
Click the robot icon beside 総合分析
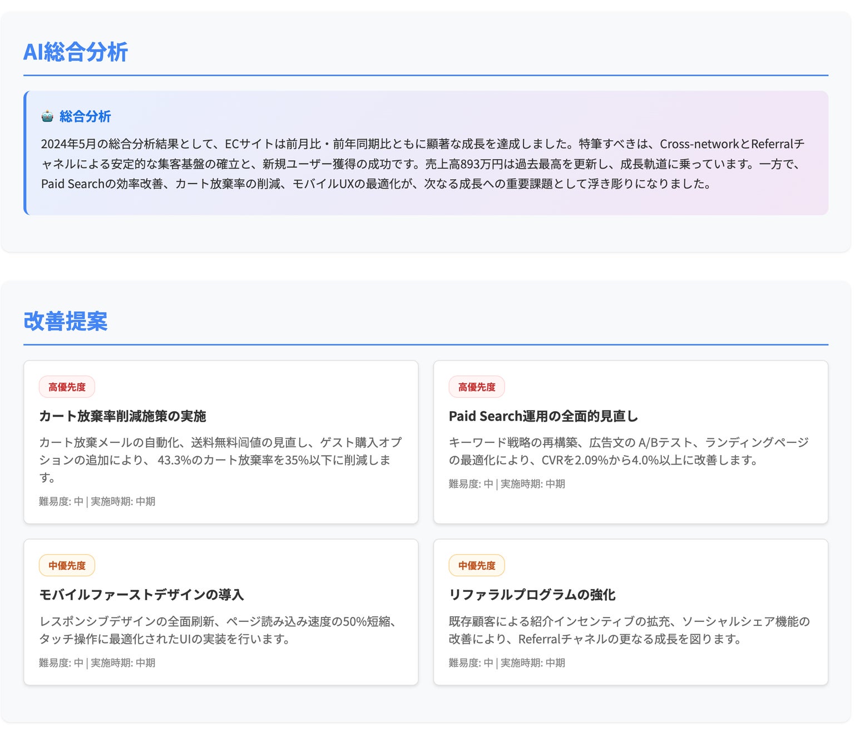click(47, 116)
